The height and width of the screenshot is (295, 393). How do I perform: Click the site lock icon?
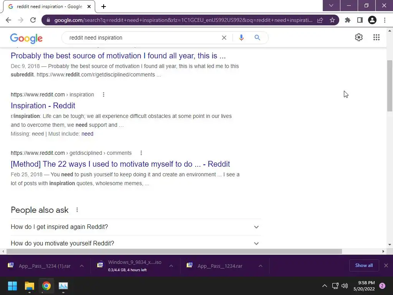pyautogui.click(x=48, y=20)
